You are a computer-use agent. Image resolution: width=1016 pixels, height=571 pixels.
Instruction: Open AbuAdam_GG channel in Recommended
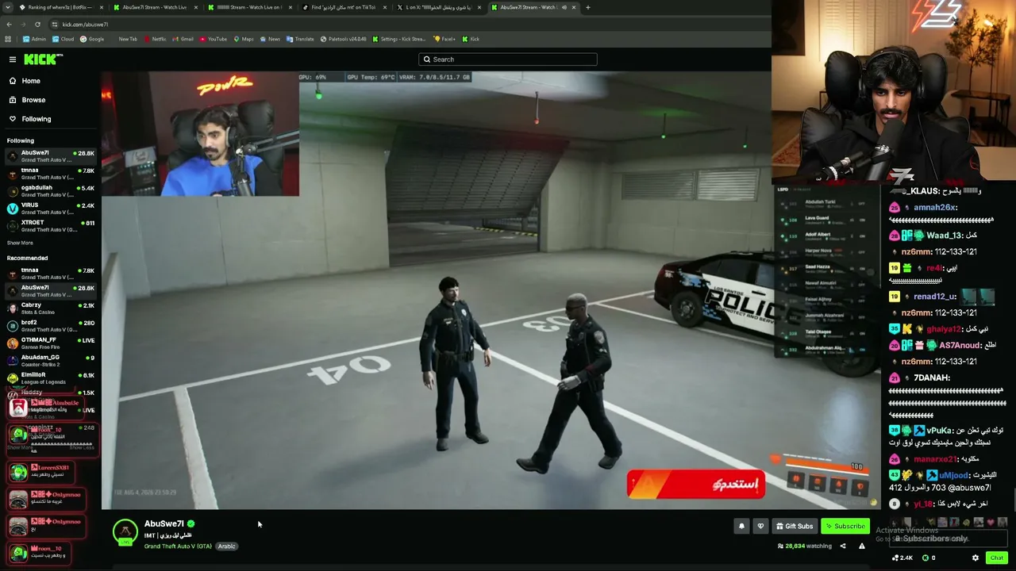pos(51,360)
